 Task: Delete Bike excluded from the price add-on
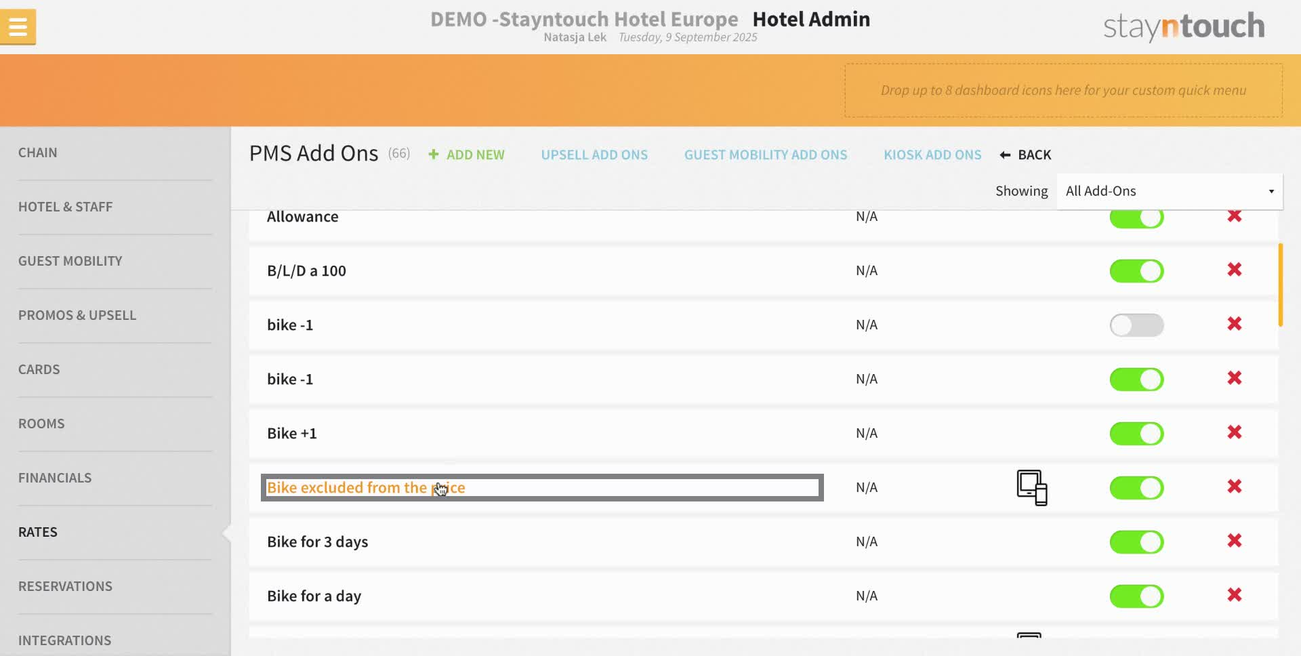[x=1235, y=487]
